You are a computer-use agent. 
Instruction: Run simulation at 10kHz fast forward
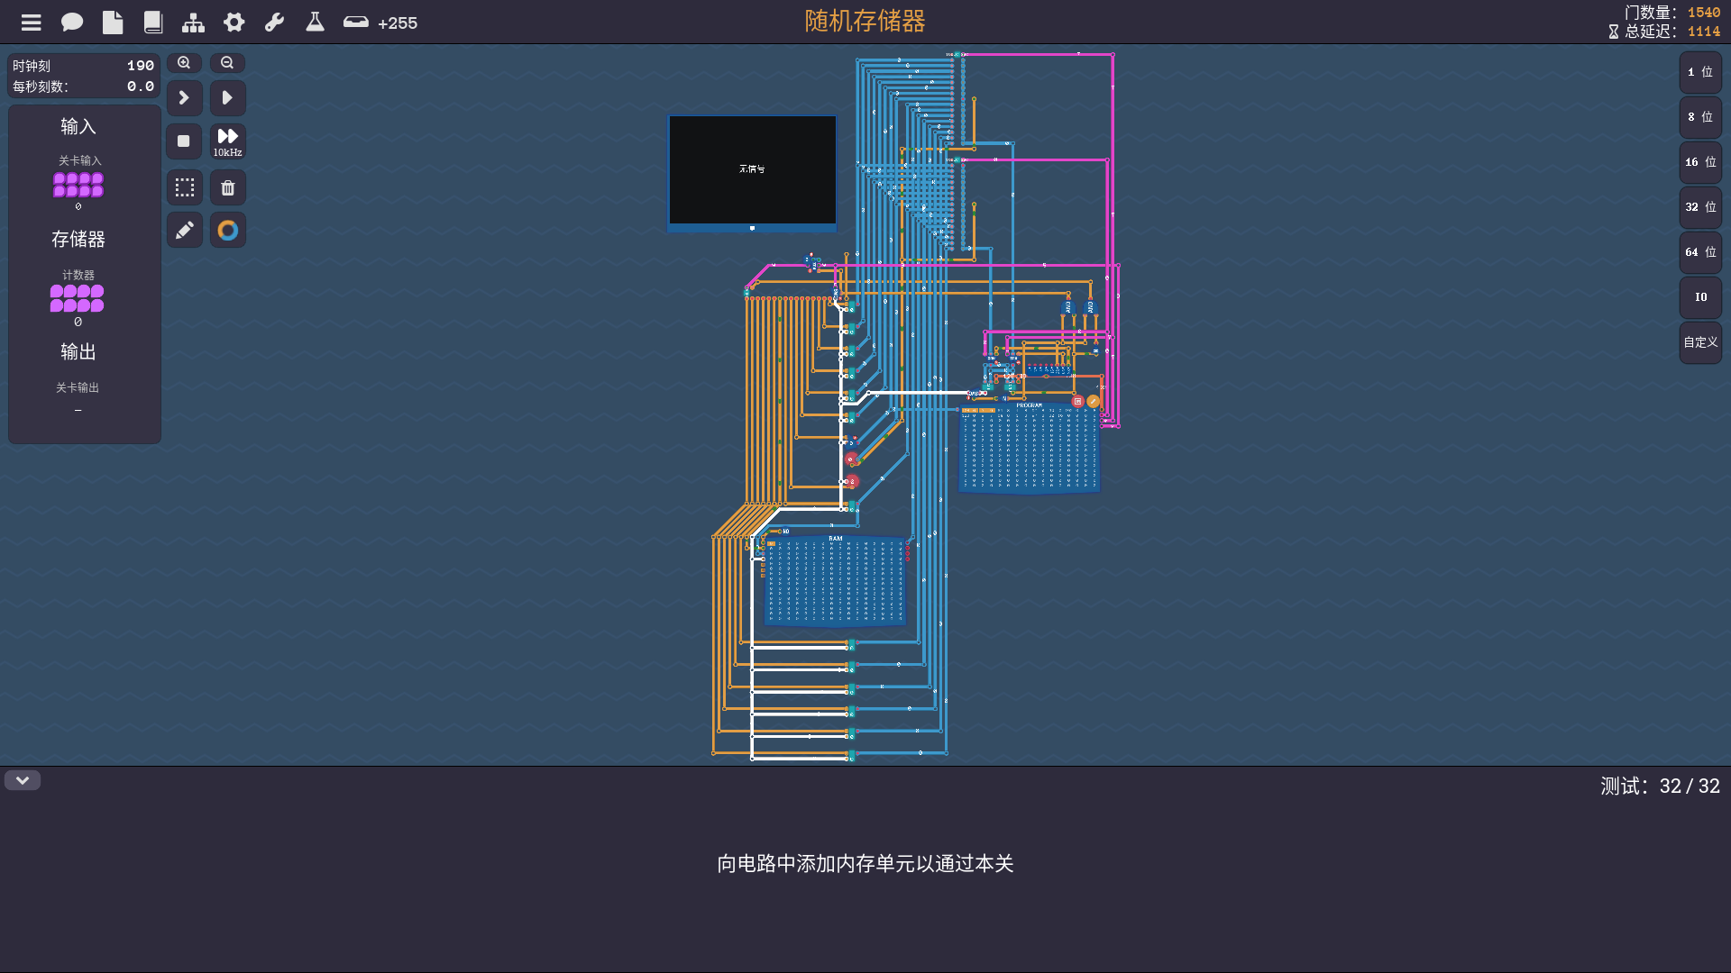[x=228, y=141]
